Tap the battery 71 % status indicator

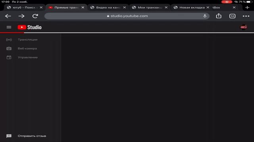click(x=246, y=2)
